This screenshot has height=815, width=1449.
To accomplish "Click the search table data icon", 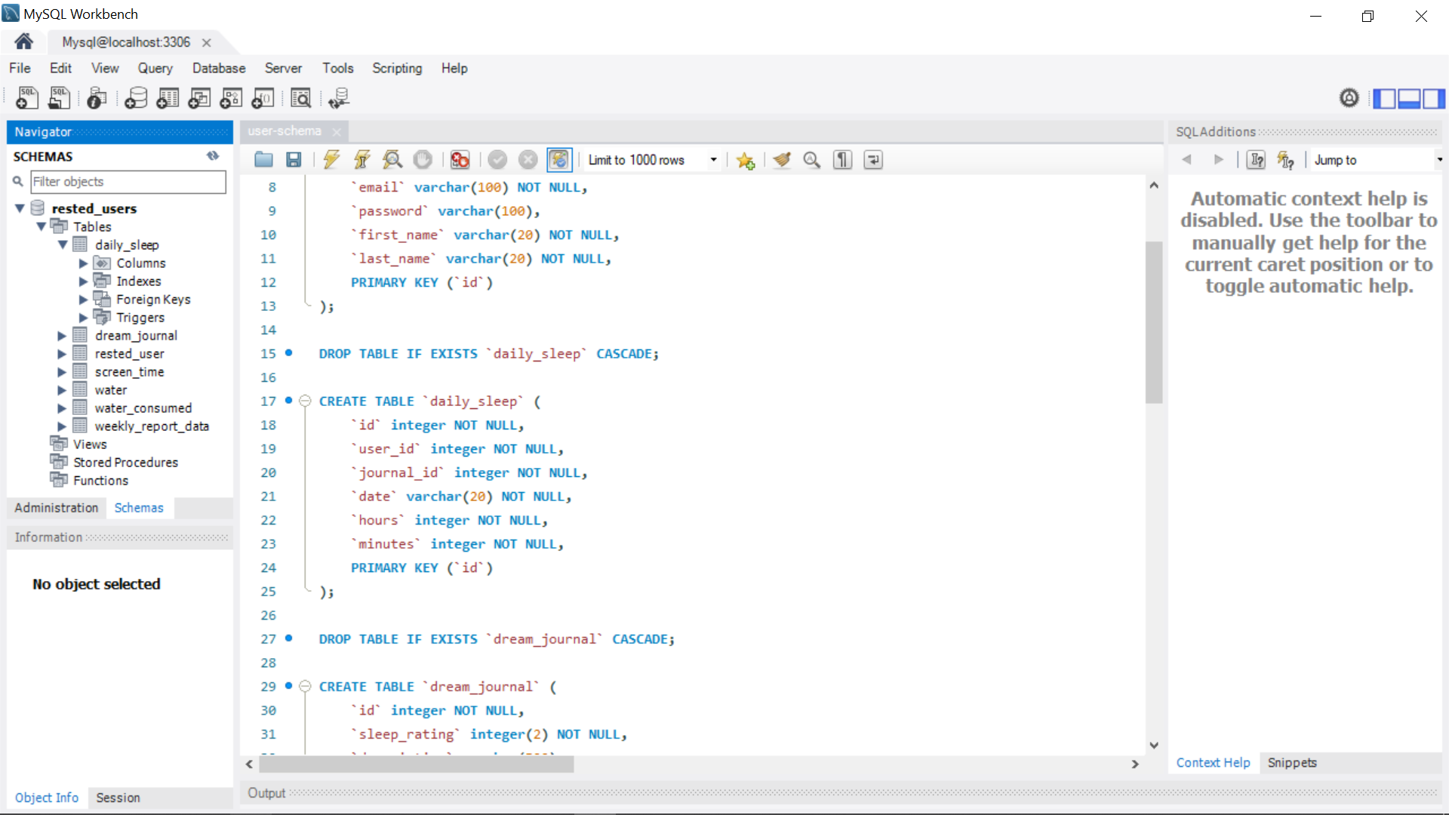I will coord(300,98).
